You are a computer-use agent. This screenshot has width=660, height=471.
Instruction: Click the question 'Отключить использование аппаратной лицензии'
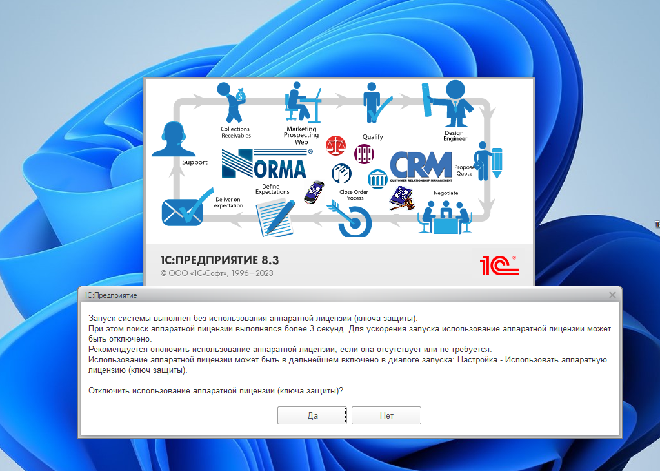click(215, 391)
